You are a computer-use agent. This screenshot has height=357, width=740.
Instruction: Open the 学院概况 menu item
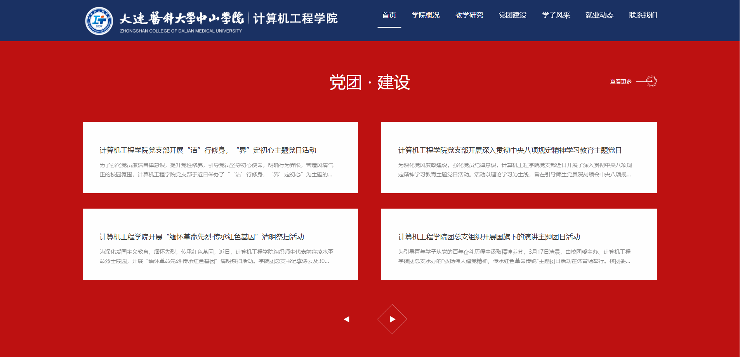pyautogui.click(x=426, y=15)
